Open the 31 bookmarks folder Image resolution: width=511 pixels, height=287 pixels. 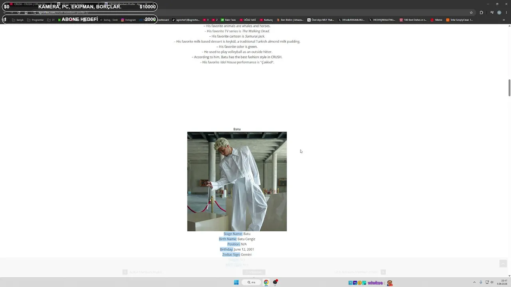(51, 20)
